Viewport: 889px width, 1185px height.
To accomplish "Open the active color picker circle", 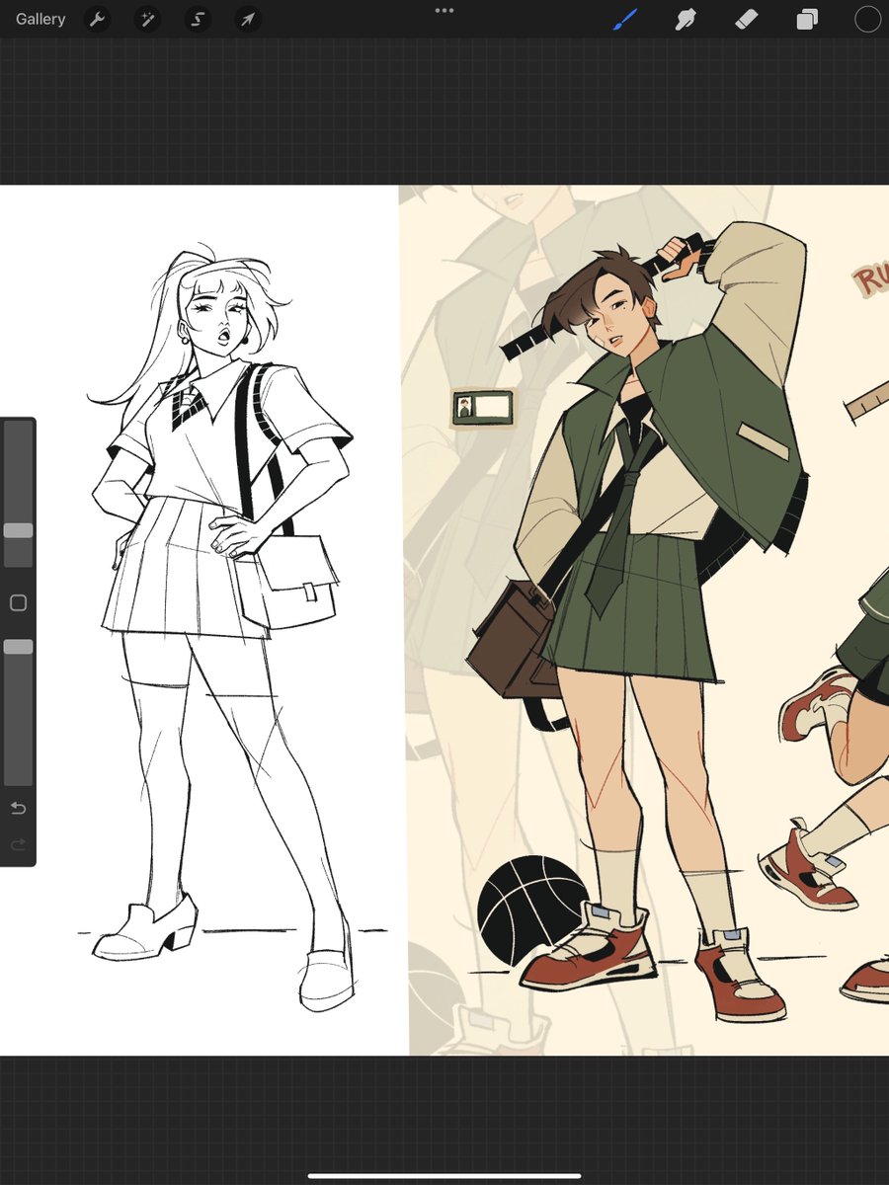I will (867, 19).
